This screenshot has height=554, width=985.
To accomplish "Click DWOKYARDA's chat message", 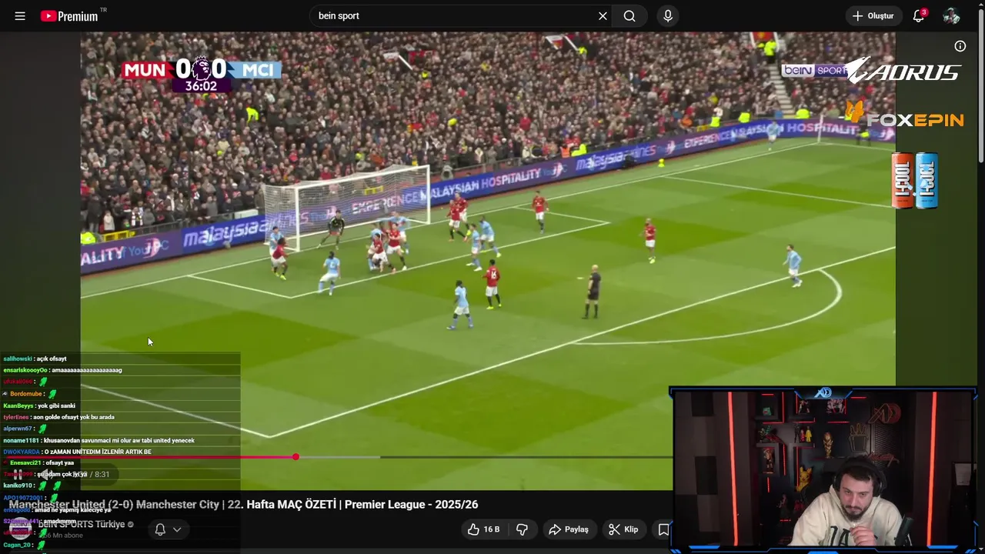I will pos(77,452).
